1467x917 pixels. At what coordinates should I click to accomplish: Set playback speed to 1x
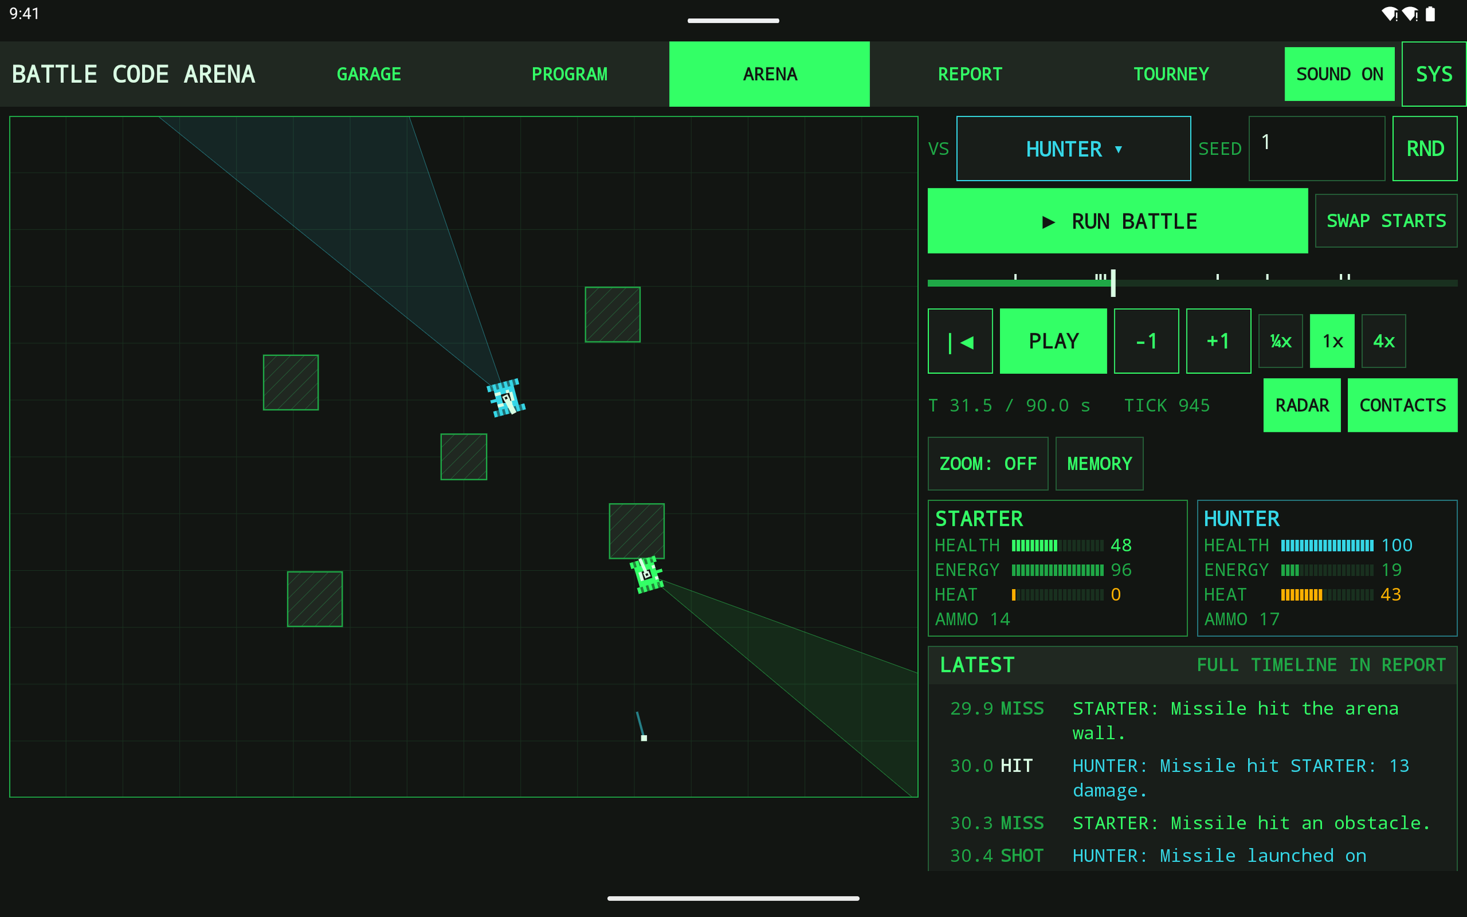pyautogui.click(x=1332, y=341)
